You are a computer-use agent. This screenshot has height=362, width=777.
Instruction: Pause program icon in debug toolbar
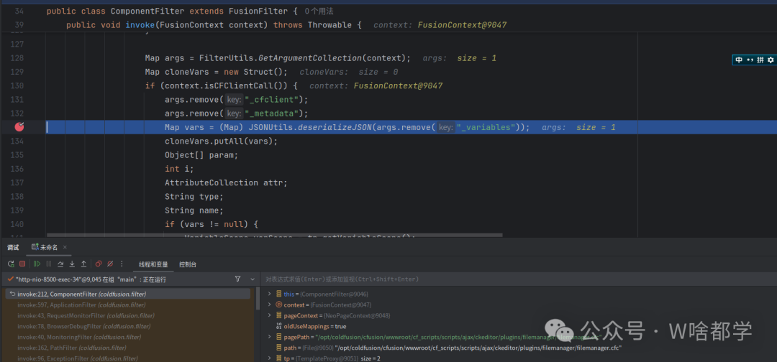[x=49, y=264]
